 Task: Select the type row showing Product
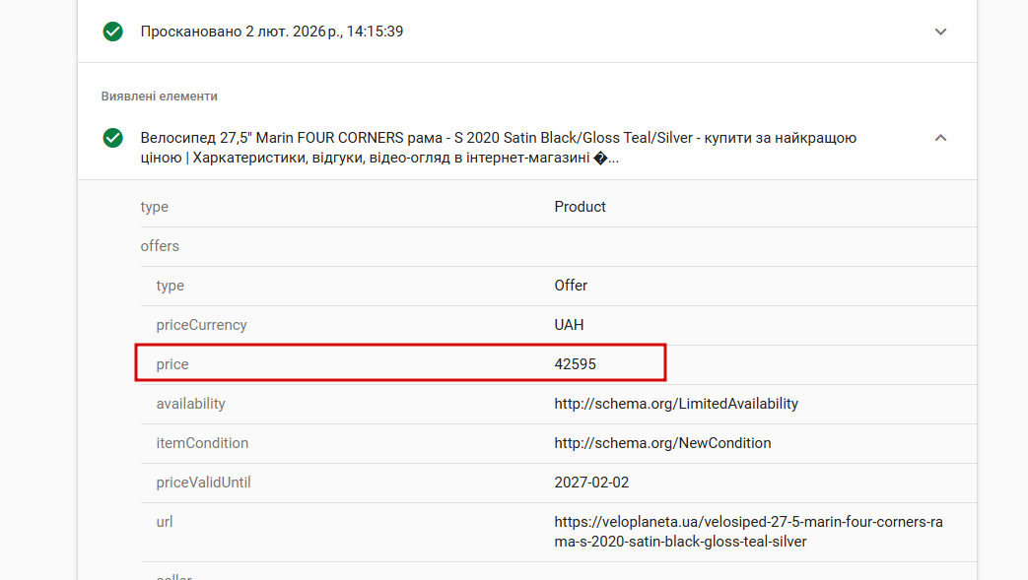[155, 207]
